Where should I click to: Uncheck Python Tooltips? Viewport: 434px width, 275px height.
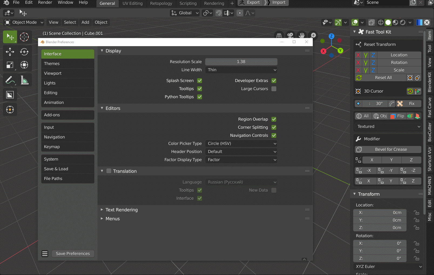click(199, 97)
